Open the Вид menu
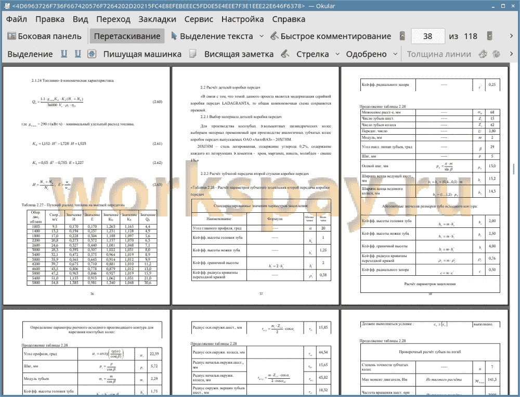The width and height of the screenshot is (520, 397). pos(80,19)
